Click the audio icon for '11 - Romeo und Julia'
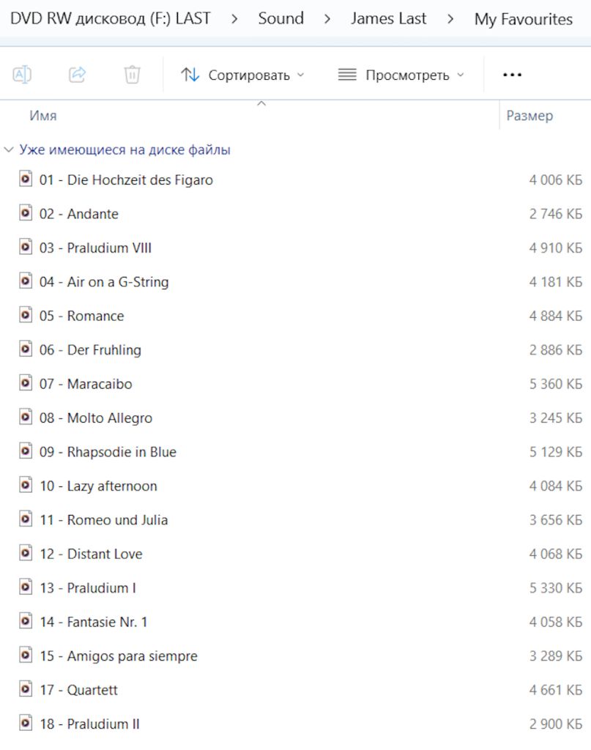The width and height of the screenshot is (591, 750). tap(26, 519)
